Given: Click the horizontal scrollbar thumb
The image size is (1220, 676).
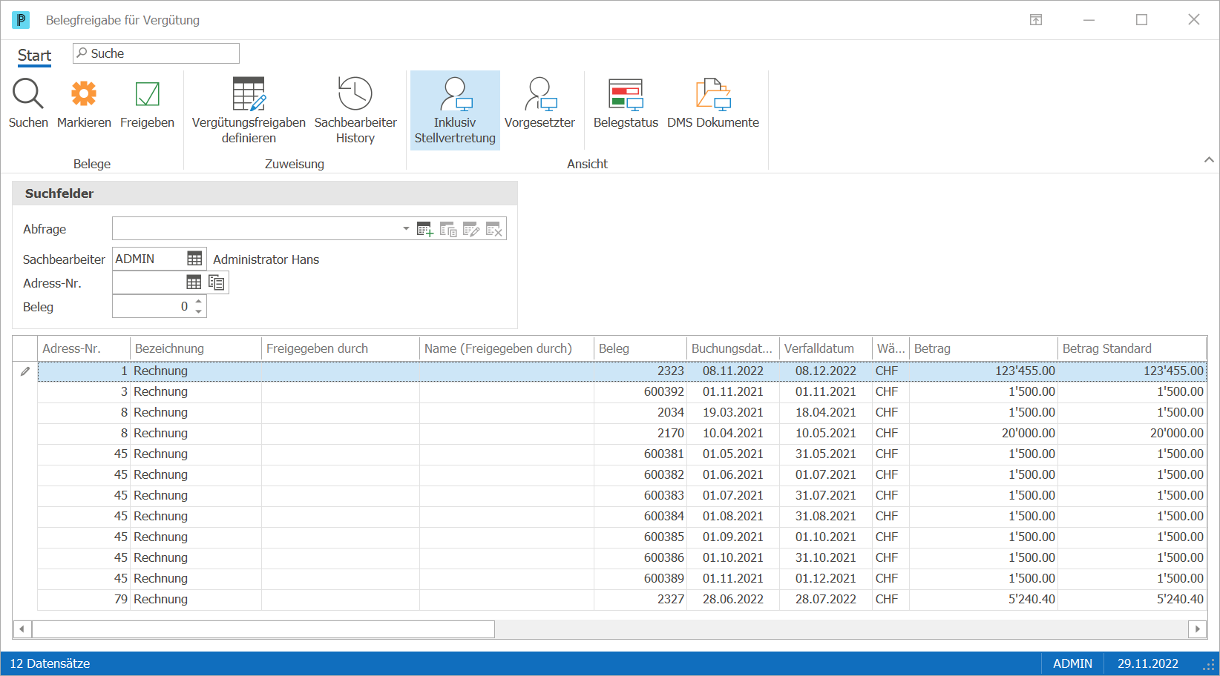Looking at the screenshot, I should pos(263,629).
